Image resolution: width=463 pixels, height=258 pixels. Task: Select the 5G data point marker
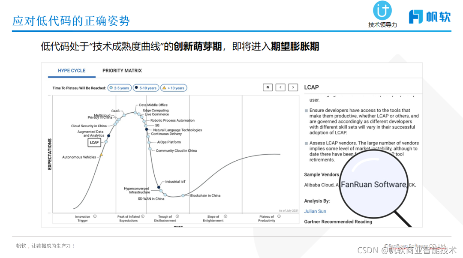[x=146, y=126]
